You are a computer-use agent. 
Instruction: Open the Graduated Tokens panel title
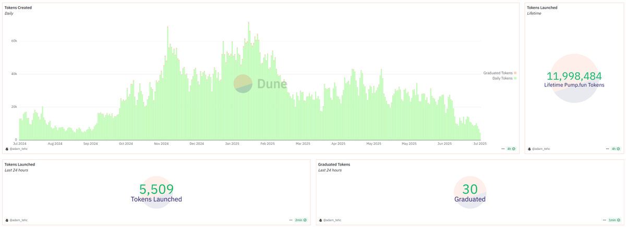(334, 165)
